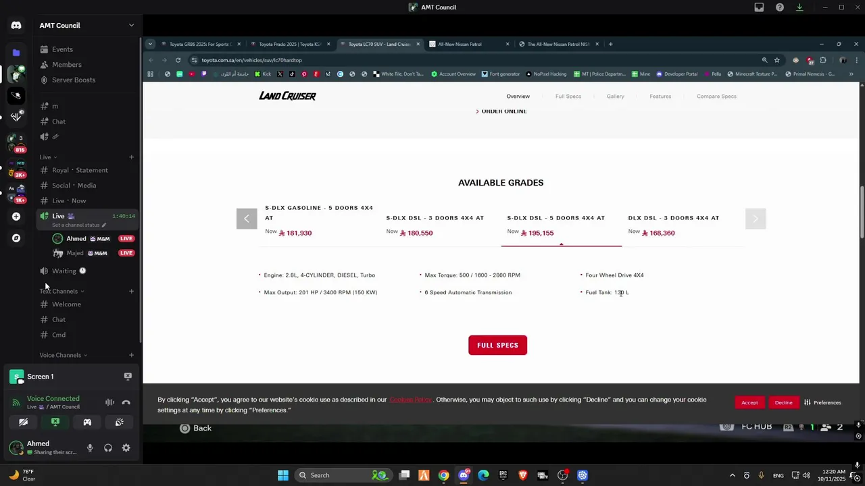Select S-DLX DSL 3 Doors 4X4 AT grade
The width and height of the screenshot is (865, 486).
coord(435,225)
